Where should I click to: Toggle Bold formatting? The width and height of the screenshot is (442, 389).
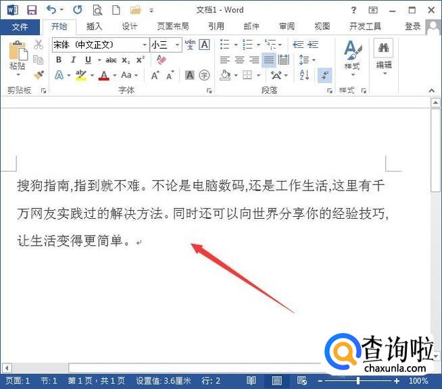coord(59,60)
